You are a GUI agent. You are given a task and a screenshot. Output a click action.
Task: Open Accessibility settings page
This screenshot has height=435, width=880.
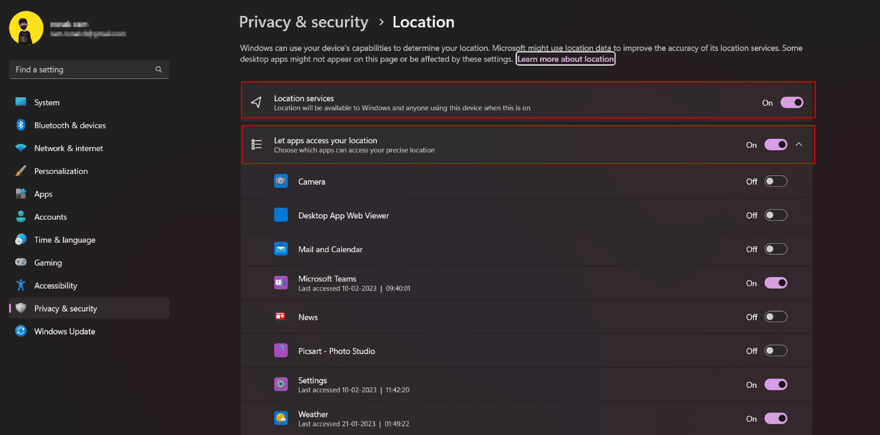click(89, 285)
